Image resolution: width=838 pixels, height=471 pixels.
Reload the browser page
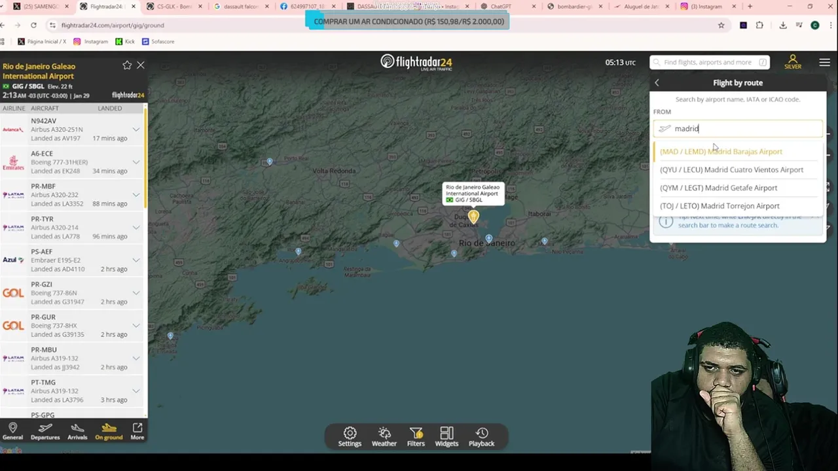pos(33,25)
